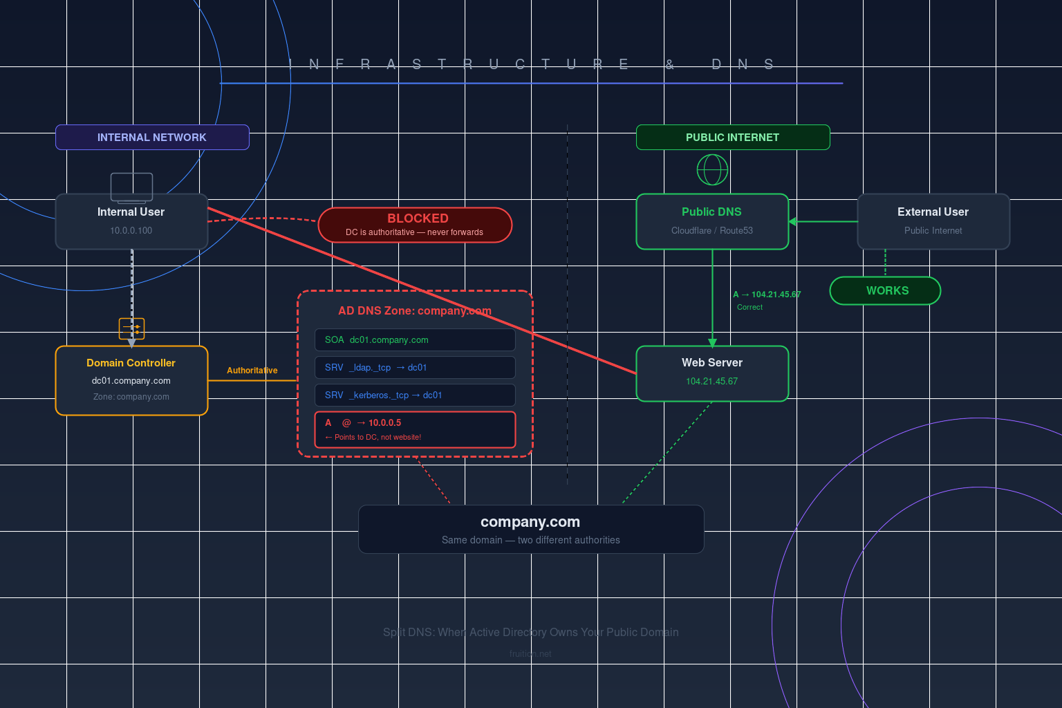
Task: Click the green arrowhead above Web Server
Action: pos(712,342)
